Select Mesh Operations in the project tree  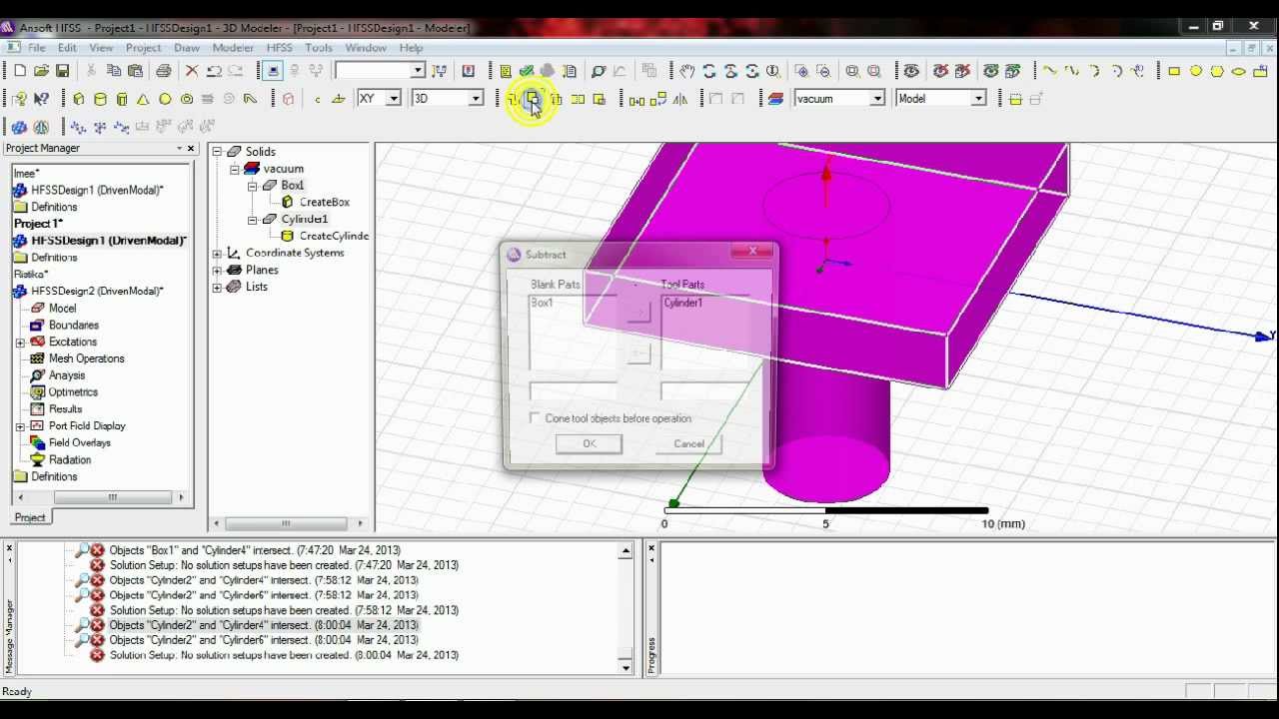[x=87, y=359]
